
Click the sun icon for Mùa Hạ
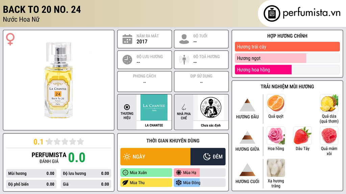pyautogui.click(x=179, y=173)
